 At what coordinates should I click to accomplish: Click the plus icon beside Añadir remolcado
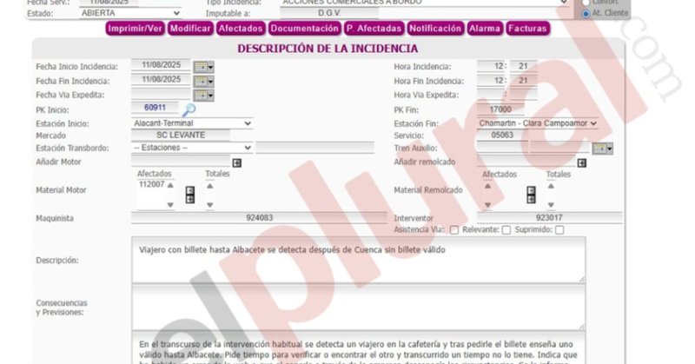(x=582, y=163)
